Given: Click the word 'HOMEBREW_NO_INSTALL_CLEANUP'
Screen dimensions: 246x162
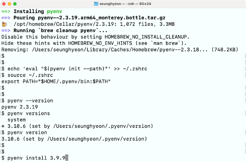Looking at the screenshot, I should tap(146, 37).
